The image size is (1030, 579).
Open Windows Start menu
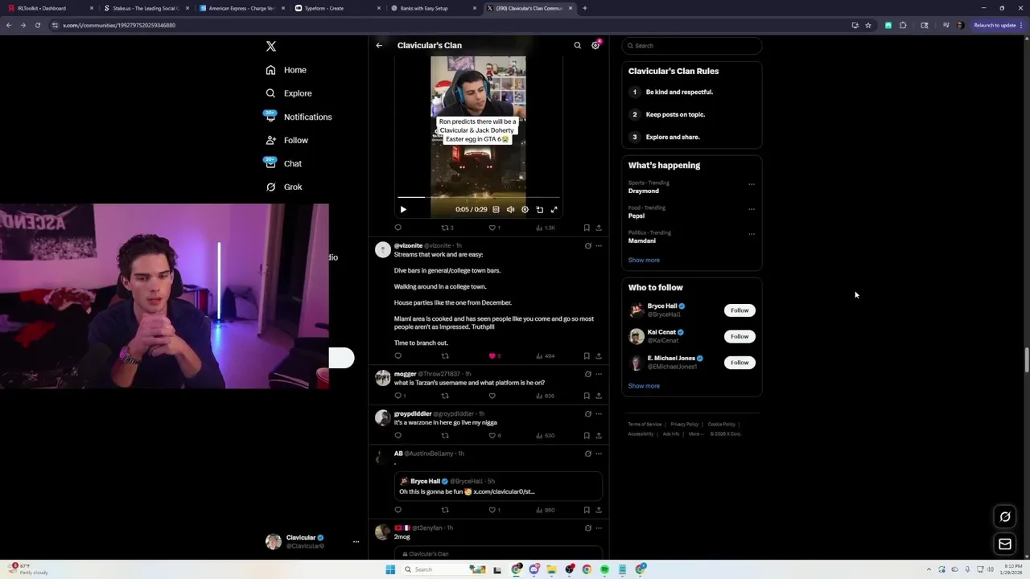(x=390, y=569)
